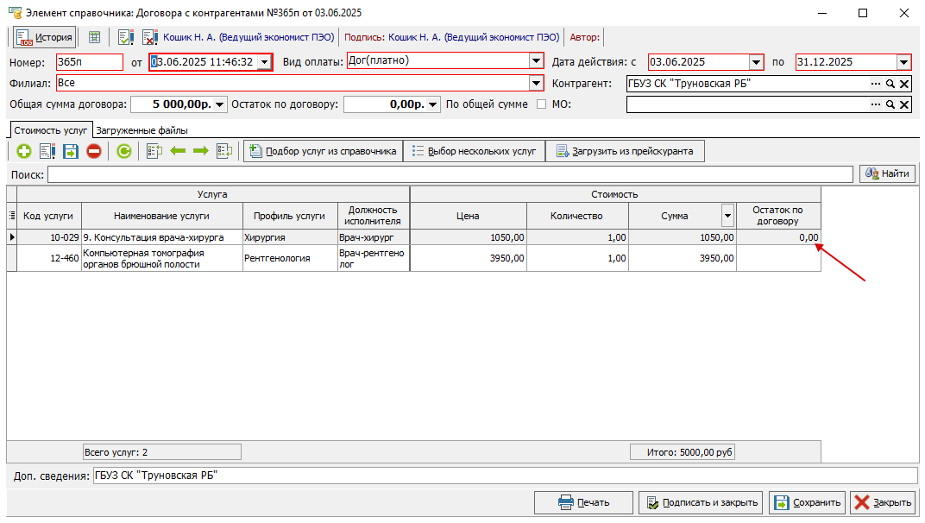Viewport: 925px width, 523px height.
Task: Toggle the По общей сумме checkbox
Action: (x=542, y=104)
